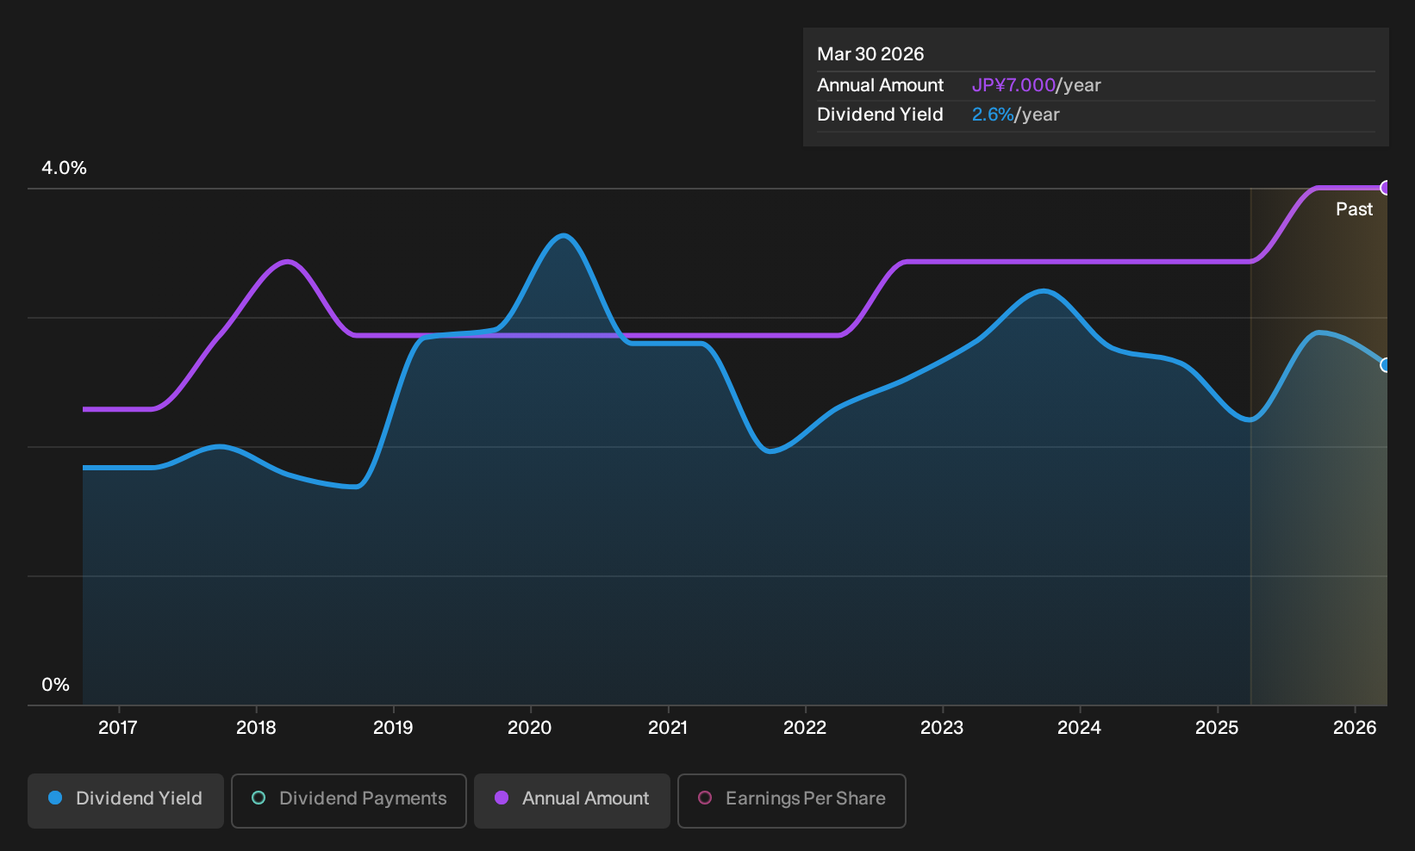Click the 2020 x-axis year label
Viewport: 1415px width, 851px height.
coord(530,728)
